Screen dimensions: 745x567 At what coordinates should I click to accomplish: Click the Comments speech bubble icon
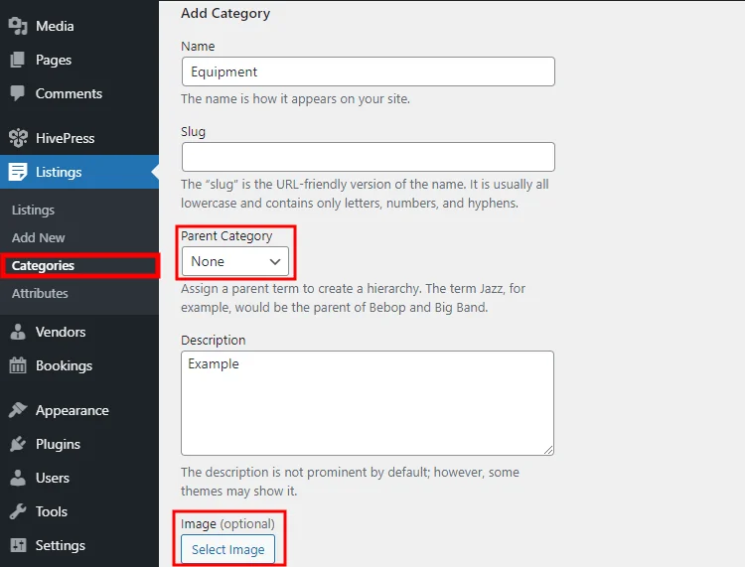tap(18, 93)
